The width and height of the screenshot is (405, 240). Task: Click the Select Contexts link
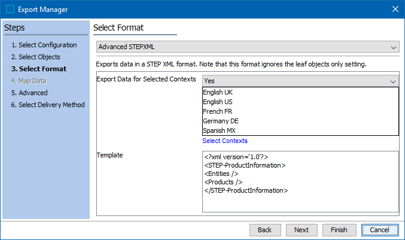pos(225,141)
